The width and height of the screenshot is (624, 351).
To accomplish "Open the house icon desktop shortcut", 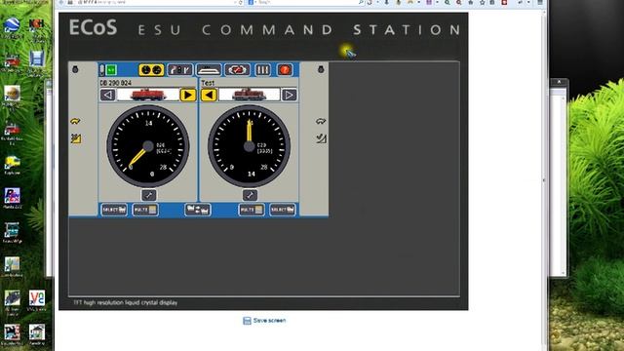I will 37,331.
